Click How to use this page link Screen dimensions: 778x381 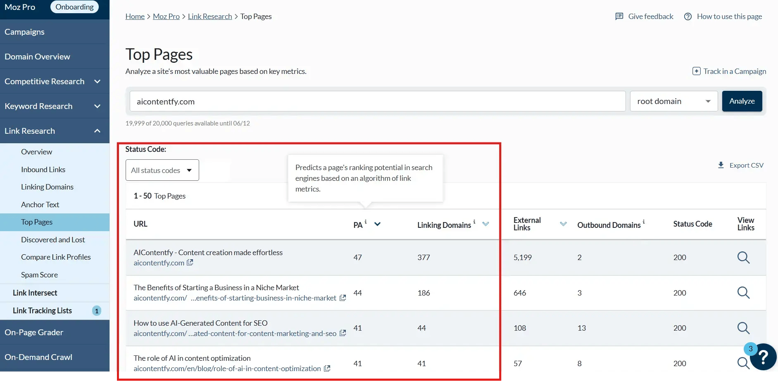[x=729, y=17]
